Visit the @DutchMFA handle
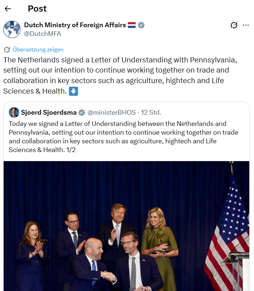 (42, 34)
